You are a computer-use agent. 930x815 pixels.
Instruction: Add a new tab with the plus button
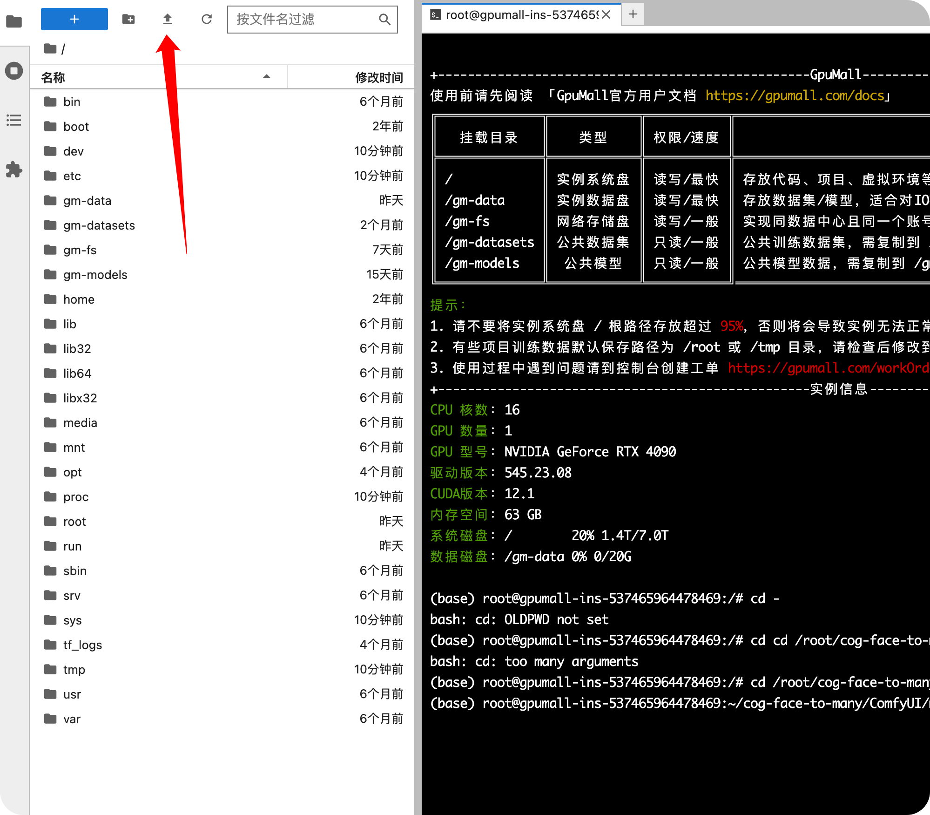point(633,14)
